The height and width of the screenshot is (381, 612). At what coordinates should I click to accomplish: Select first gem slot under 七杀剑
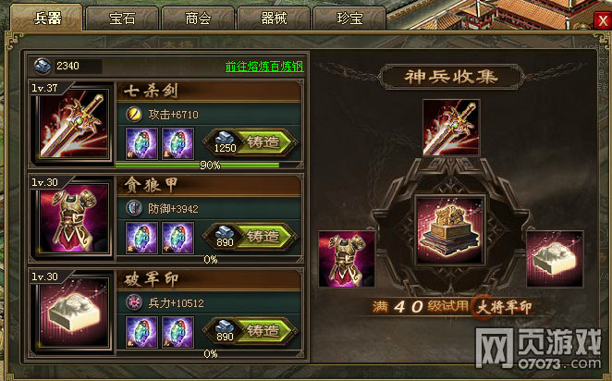(x=141, y=143)
